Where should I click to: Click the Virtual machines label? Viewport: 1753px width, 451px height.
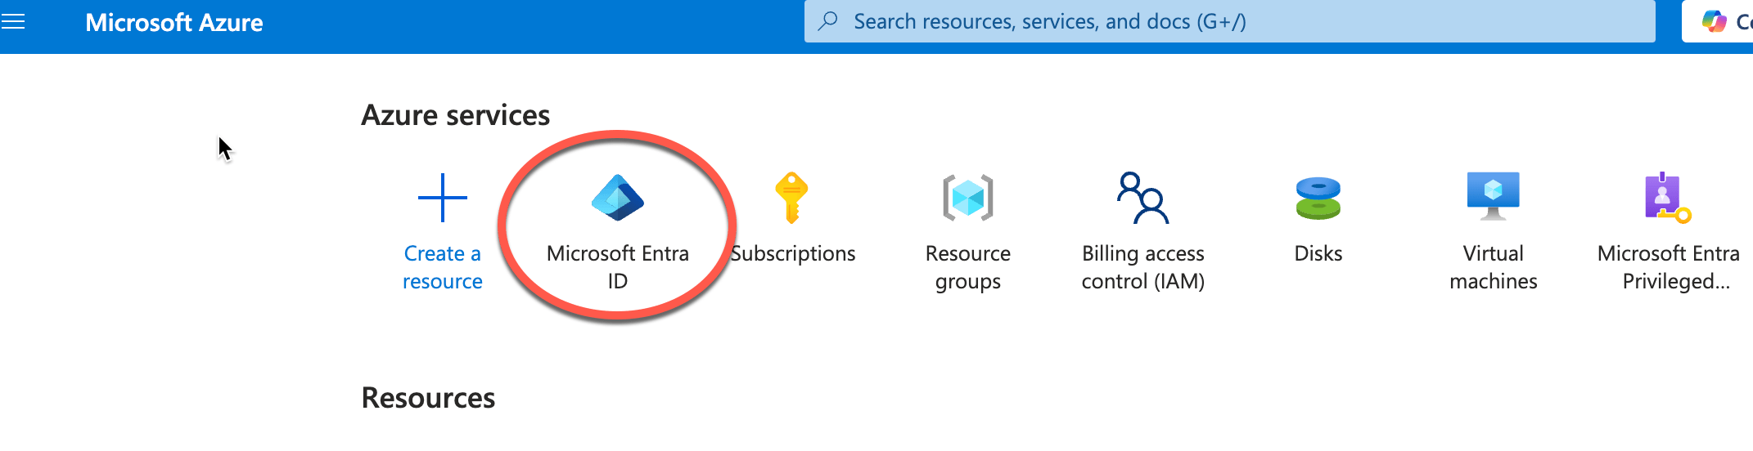pos(1494,267)
